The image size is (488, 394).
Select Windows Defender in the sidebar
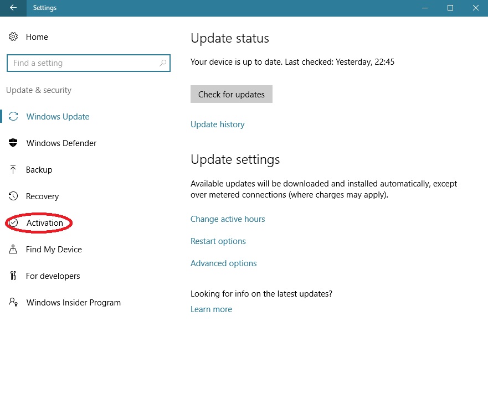coord(61,143)
